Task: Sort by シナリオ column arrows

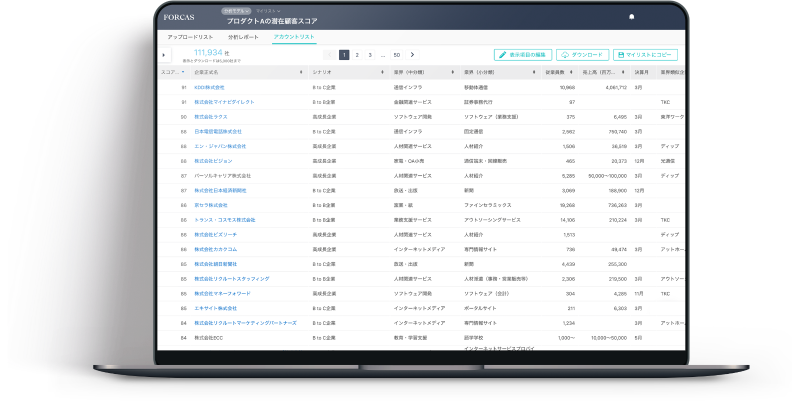Action: coord(382,72)
